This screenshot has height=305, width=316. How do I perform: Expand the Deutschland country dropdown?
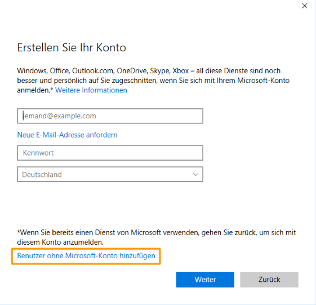[x=110, y=174]
